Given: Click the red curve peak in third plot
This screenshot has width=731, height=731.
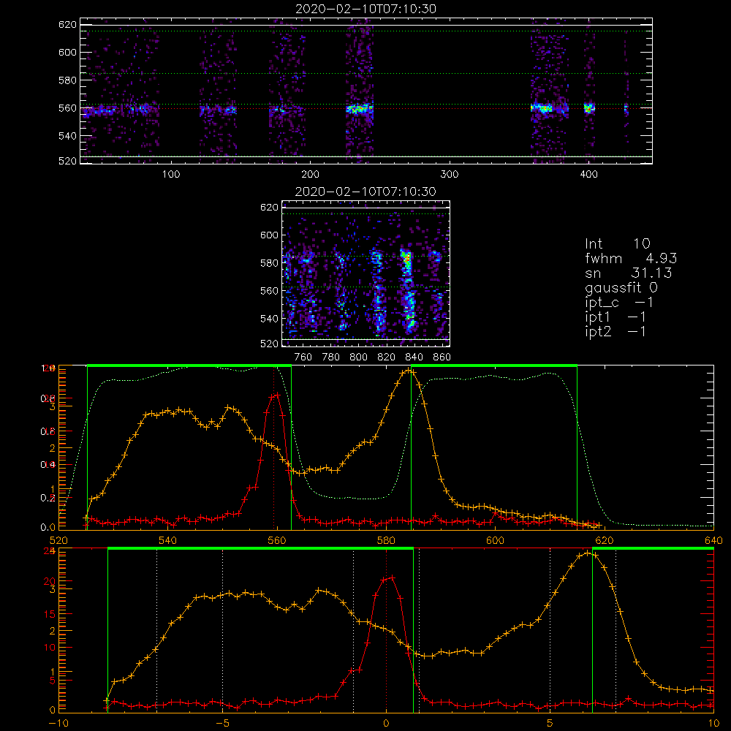Looking at the screenshot, I should [x=277, y=395].
